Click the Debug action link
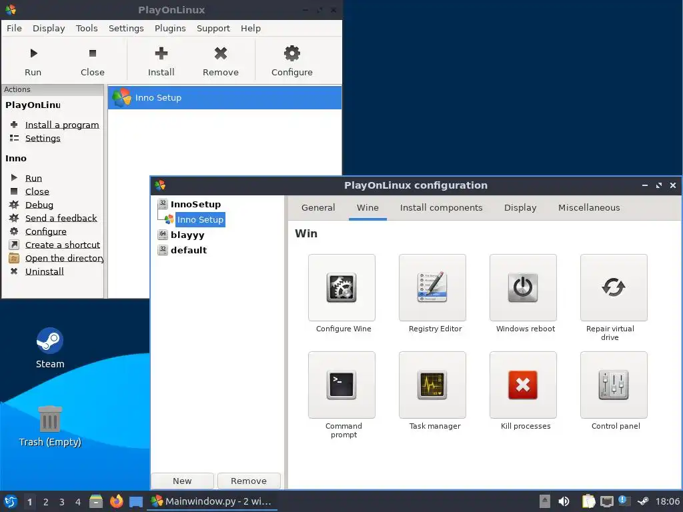Image resolution: width=683 pixels, height=512 pixels. coord(39,205)
